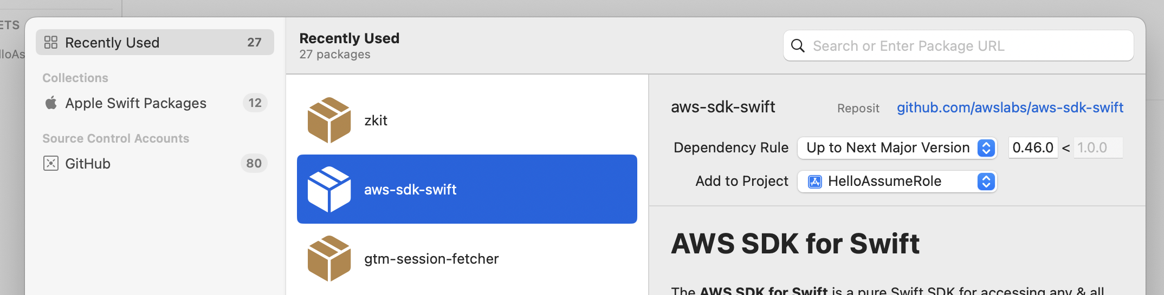This screenshot has width=1164, height=295.
Task: Click the aws-sdk-swift package box icon
Action: click(x=329, y=189)
